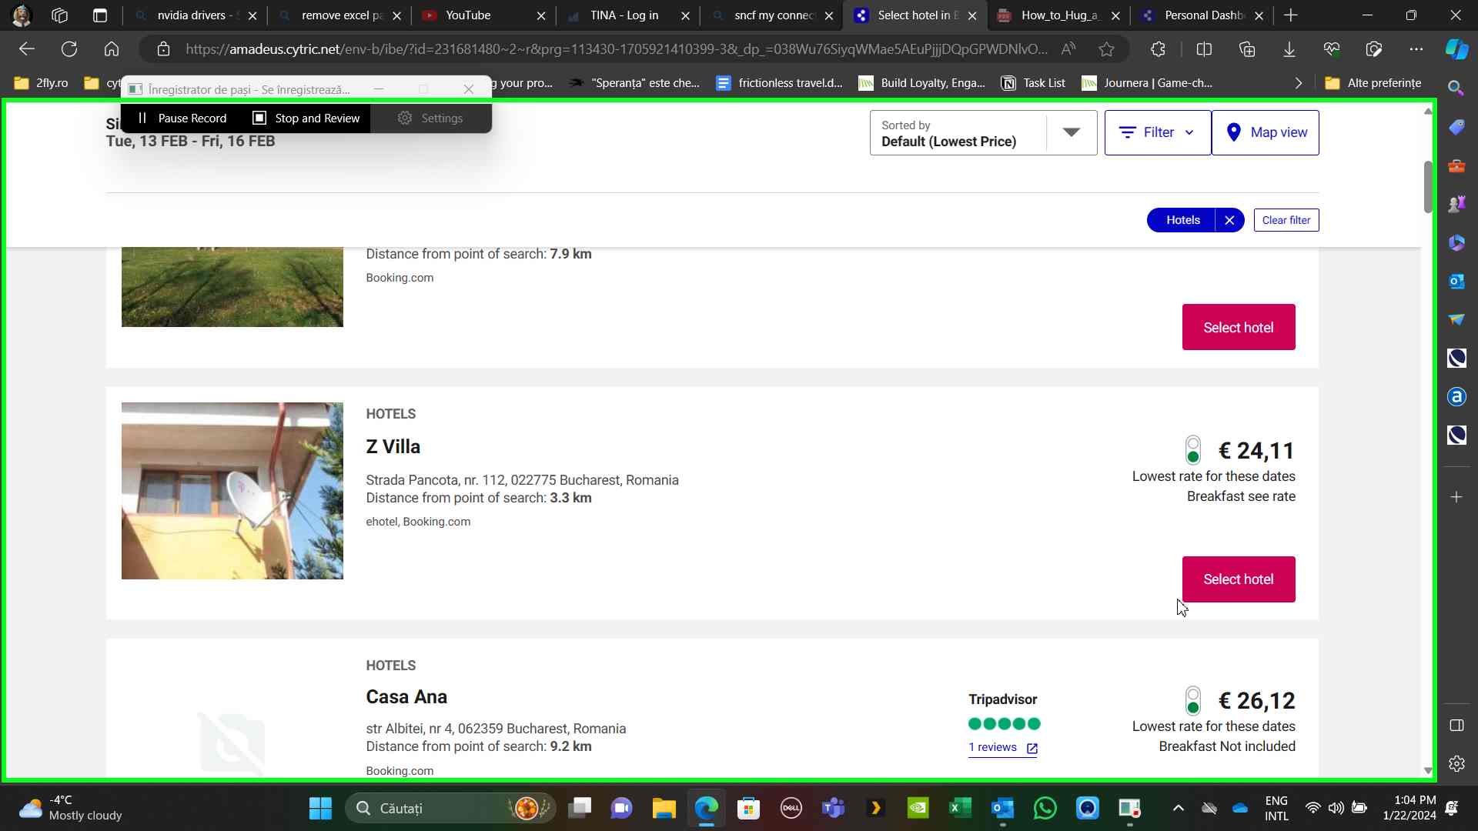This screenshot has width=1478, height=831.
Task: Open the Filter dropdown
Action: [1157, 132]
